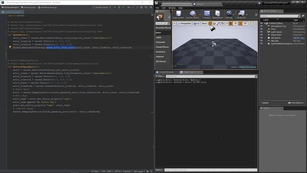Open the Output Log Filters dropdown
The image size is (307, 173).
coord(160,76)
